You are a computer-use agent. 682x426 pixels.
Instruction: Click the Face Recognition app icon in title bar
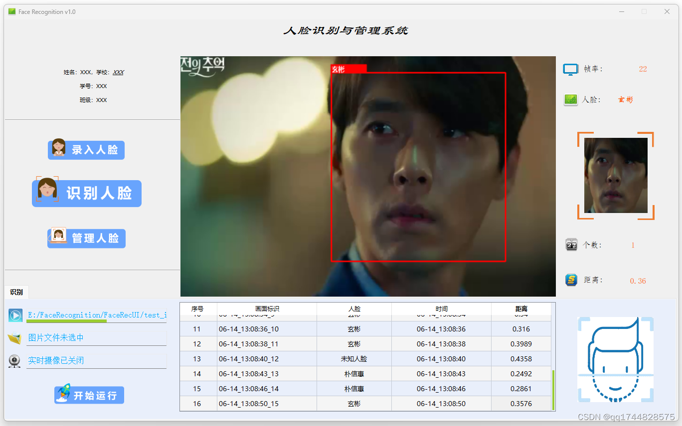point(12,11)
